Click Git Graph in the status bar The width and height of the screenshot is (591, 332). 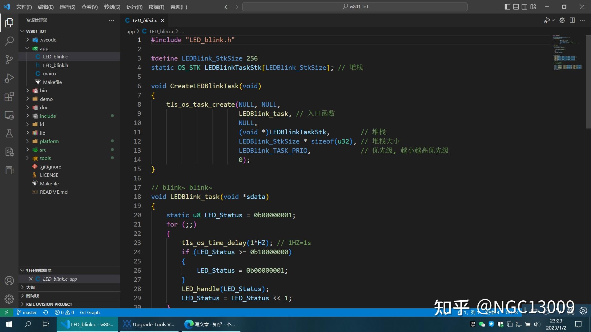click(x=90, y=312)
